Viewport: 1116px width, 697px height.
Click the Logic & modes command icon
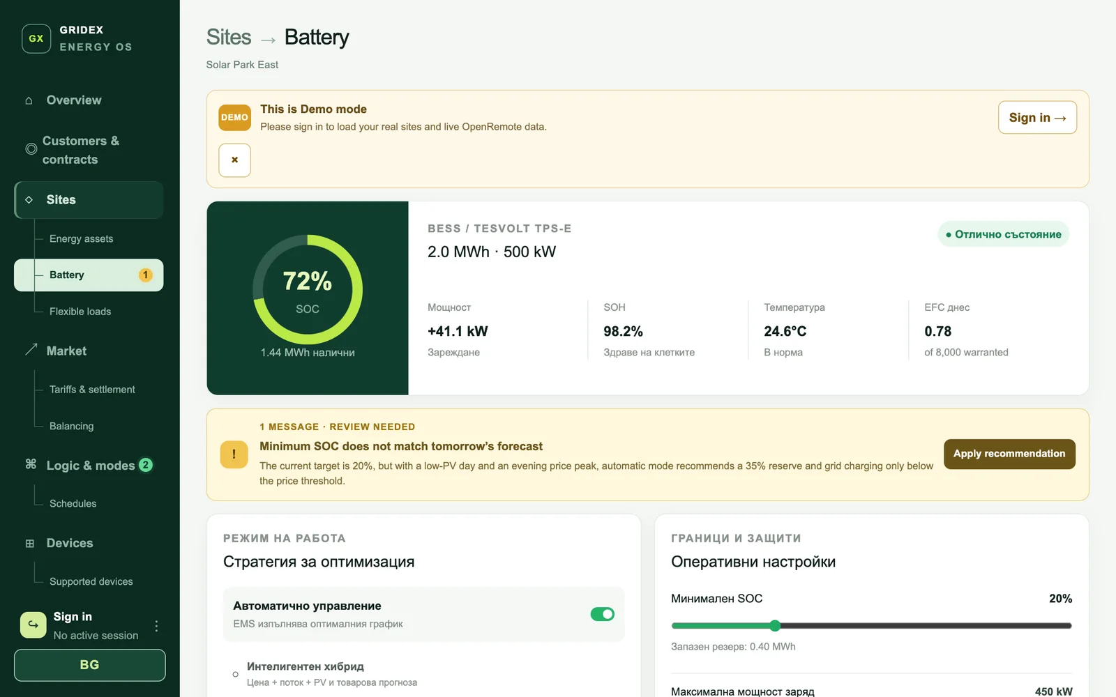coord(31,464)
